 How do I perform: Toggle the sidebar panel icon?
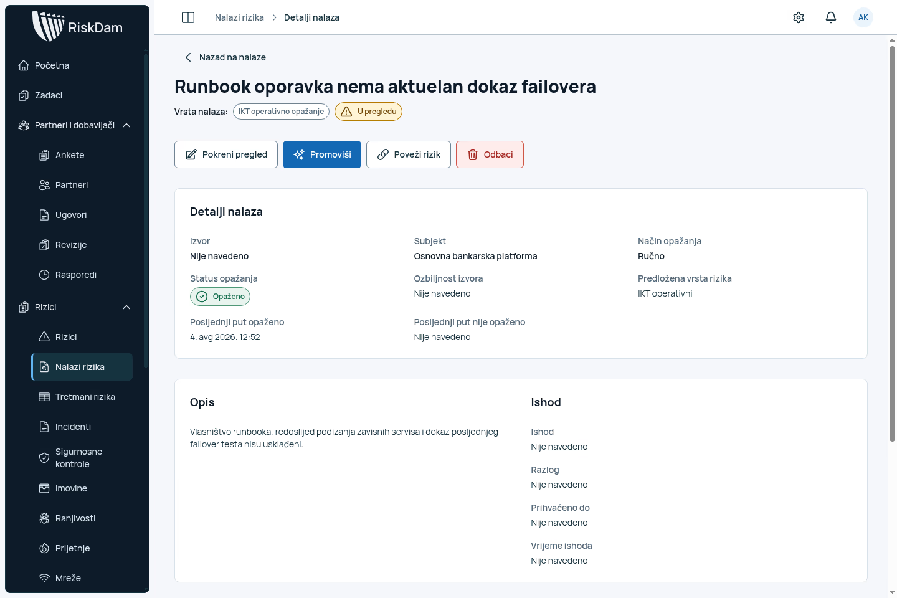click(188, 17)
